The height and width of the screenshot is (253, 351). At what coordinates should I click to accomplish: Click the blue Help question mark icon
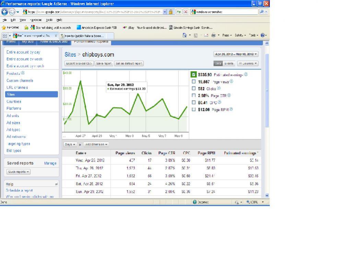tap(262, 35)
